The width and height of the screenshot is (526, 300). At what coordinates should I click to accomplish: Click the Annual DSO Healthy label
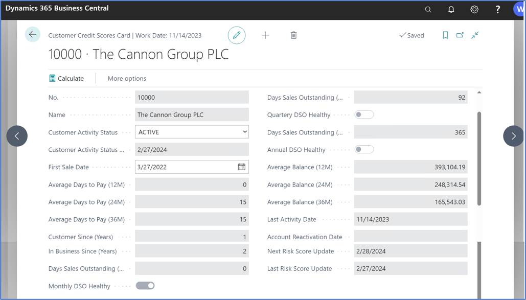tap(296, 150)
